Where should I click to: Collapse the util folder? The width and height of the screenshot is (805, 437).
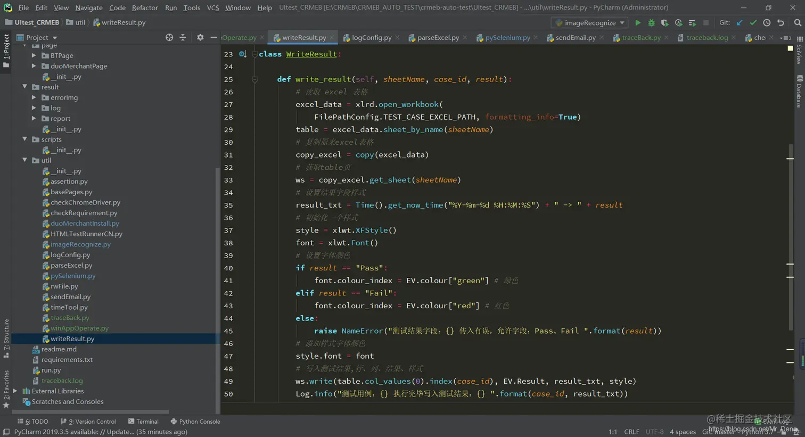pos(25,160)
